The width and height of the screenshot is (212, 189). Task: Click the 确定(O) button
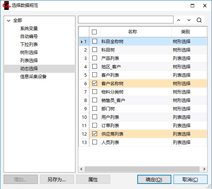[154, 179]
